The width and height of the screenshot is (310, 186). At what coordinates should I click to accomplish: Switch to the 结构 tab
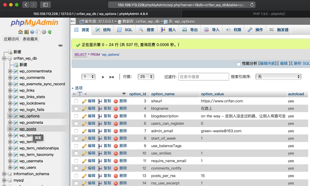pos(103,30)
